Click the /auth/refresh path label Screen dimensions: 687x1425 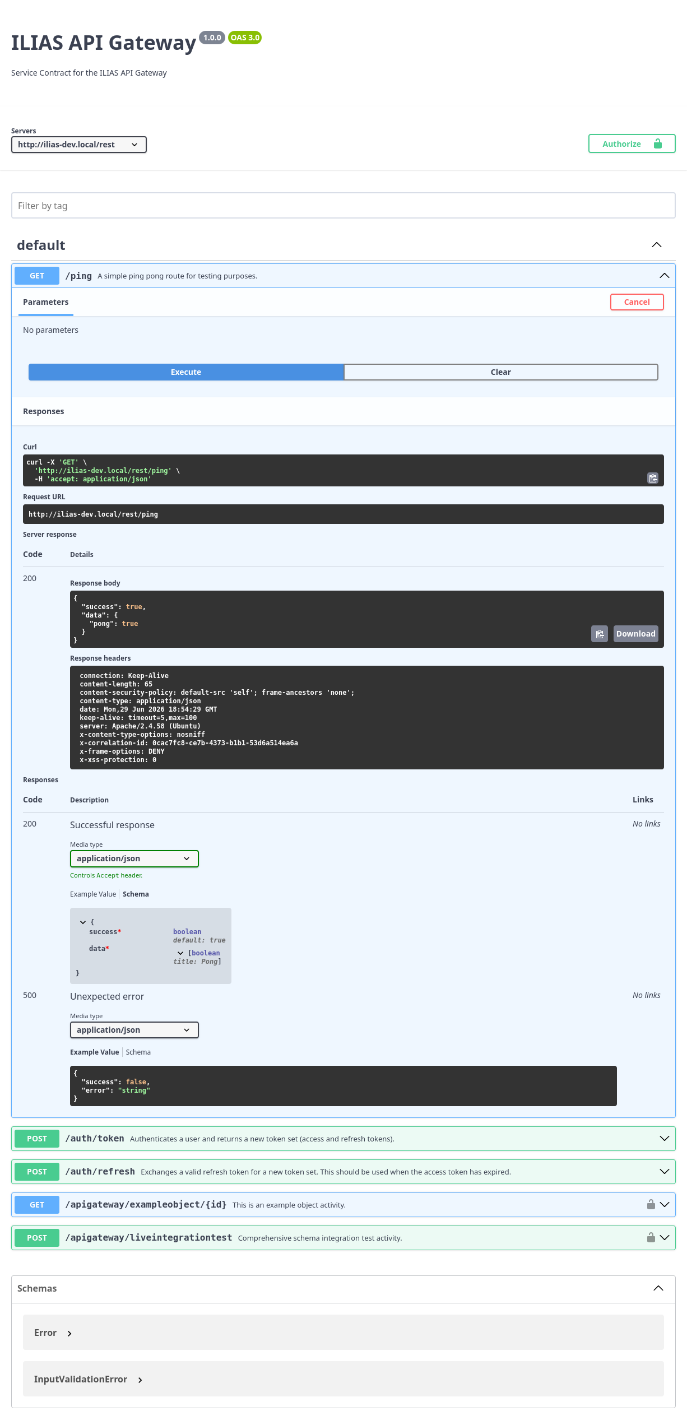tap(100, 1171)
